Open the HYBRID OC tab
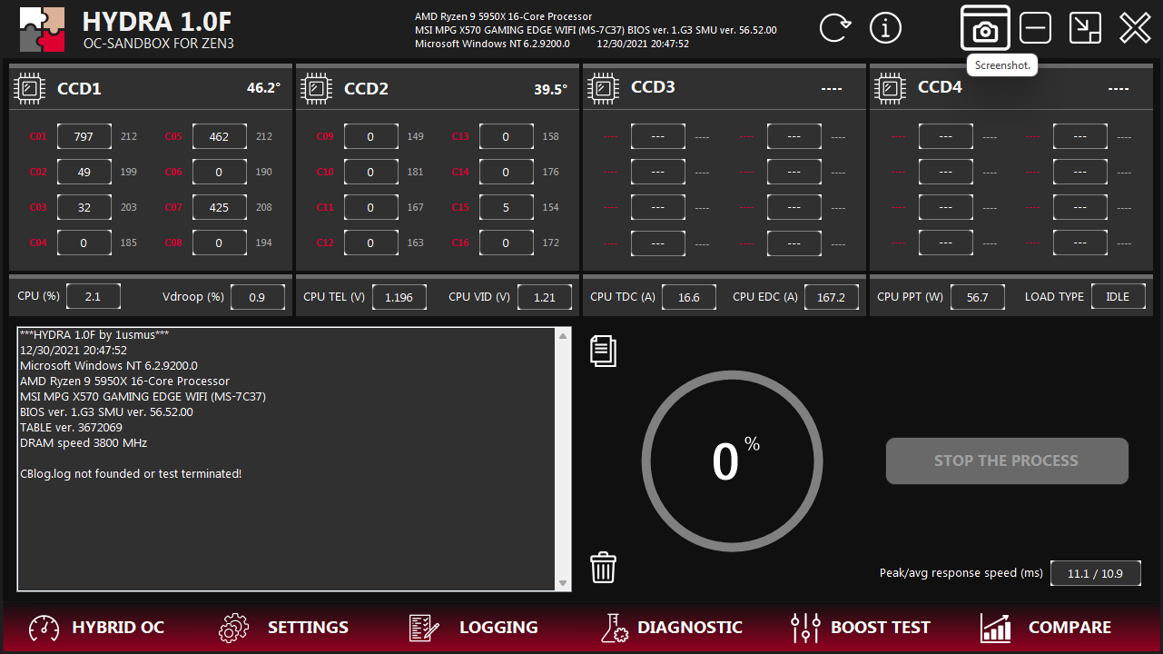Viewport: 1163px width, 654px height. pyautogui.click(x=96, y=628)
